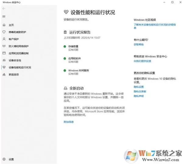This screenshot has width=184, height=164.
Task: Click the 帮助改进 Windows 安全中心 heading
Action: click(x=150, y=56)
